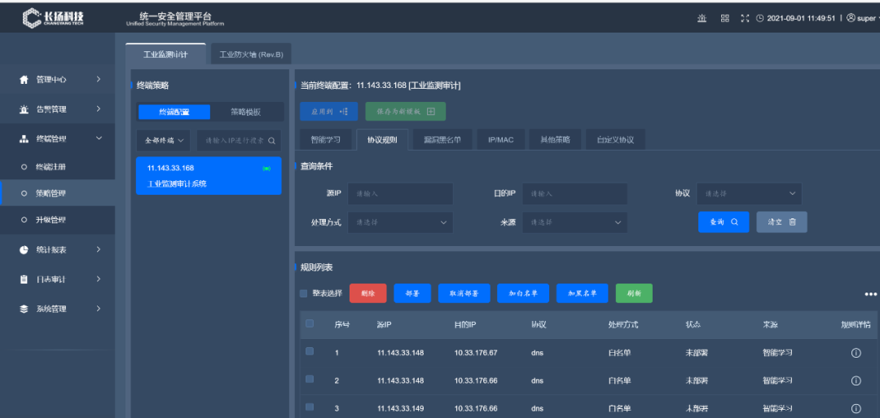Viewport: 880px width, 418px height.
Task: Open the 处理方式 dropdown
Action: click(x=399, y=222)
